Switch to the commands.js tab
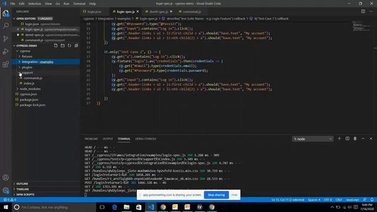 click(191, 12)
